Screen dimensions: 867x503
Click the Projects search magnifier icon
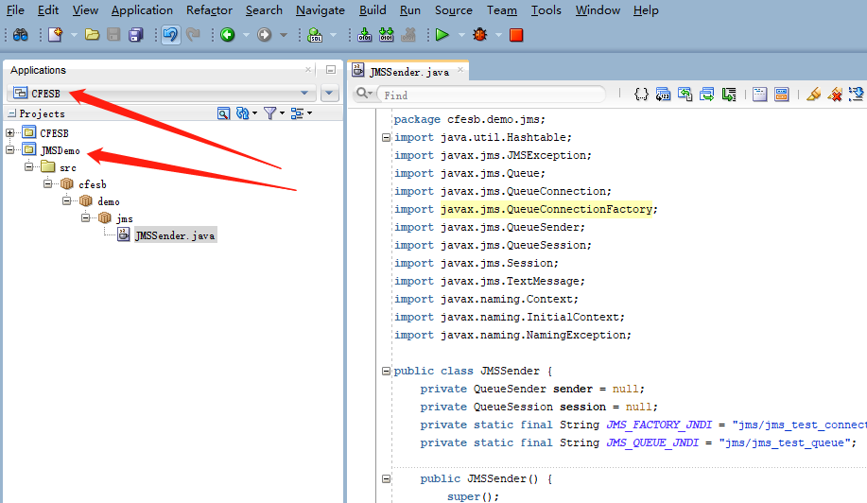click(223, 113)
